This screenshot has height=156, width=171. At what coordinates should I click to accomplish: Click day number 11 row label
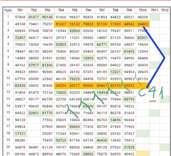point(8,85)
